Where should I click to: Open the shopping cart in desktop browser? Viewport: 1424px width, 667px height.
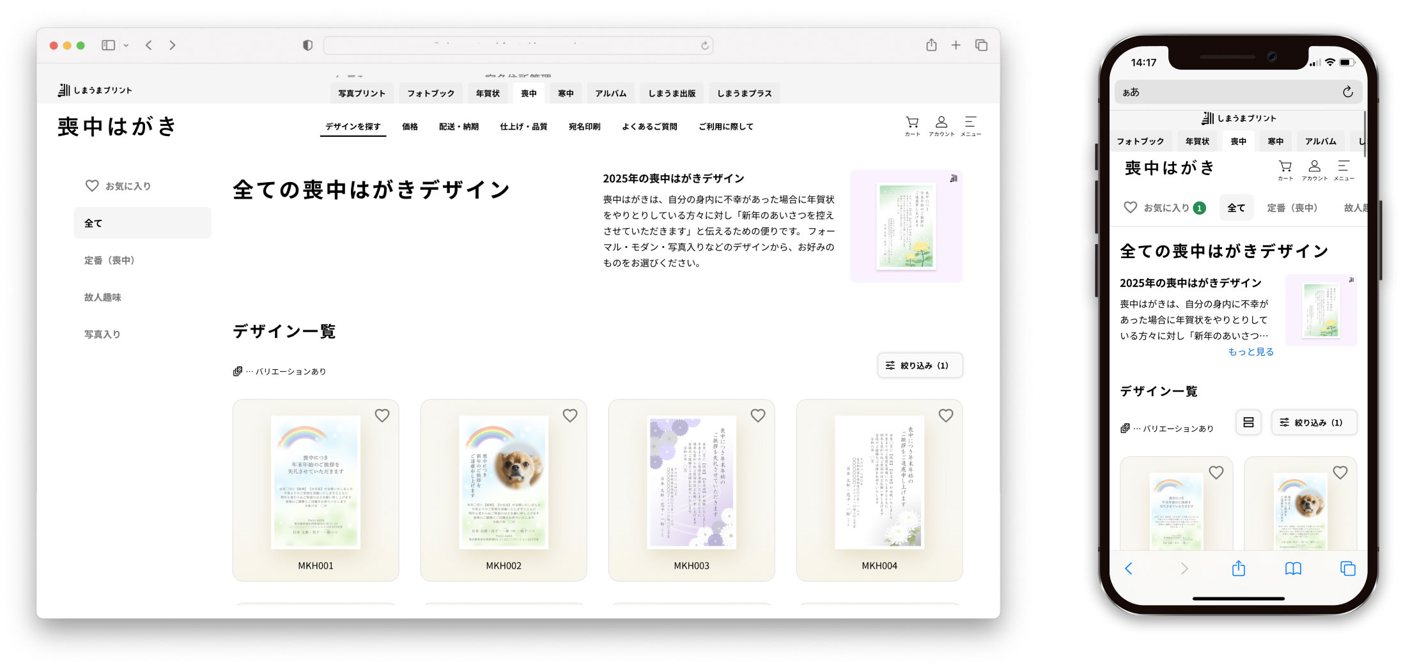click(x=912, y=125)
